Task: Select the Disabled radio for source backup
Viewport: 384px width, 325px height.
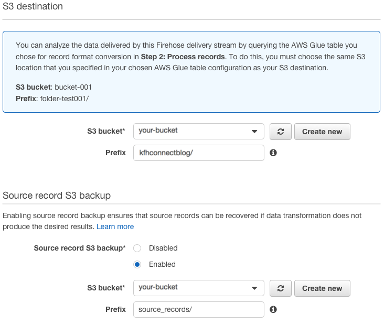Action: tap(137, 248)
